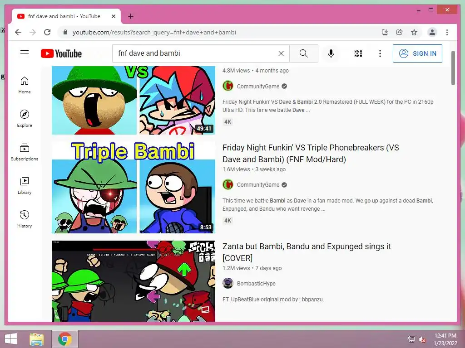465x348 pixels.
Task: Go back with the browser back arrow
Action: coord(18,32)
